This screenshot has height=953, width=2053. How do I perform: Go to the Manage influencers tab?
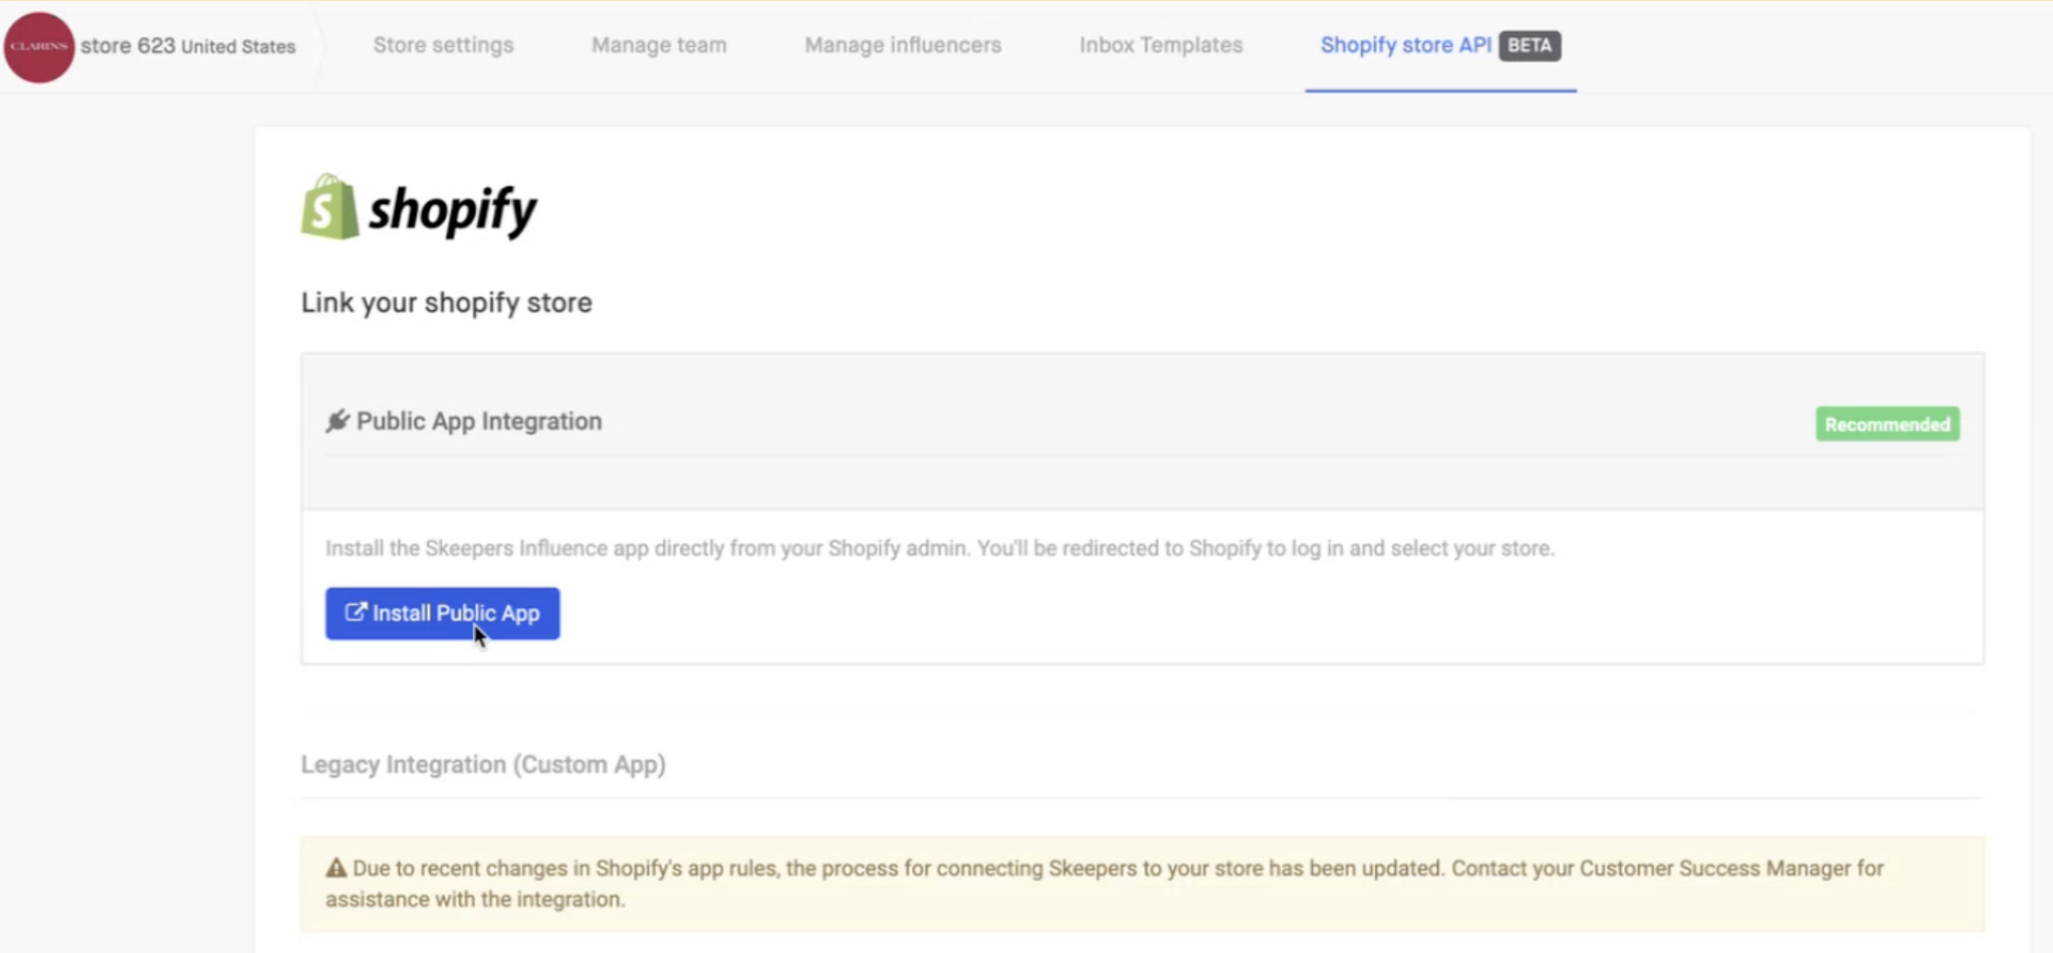pos(903,45)
